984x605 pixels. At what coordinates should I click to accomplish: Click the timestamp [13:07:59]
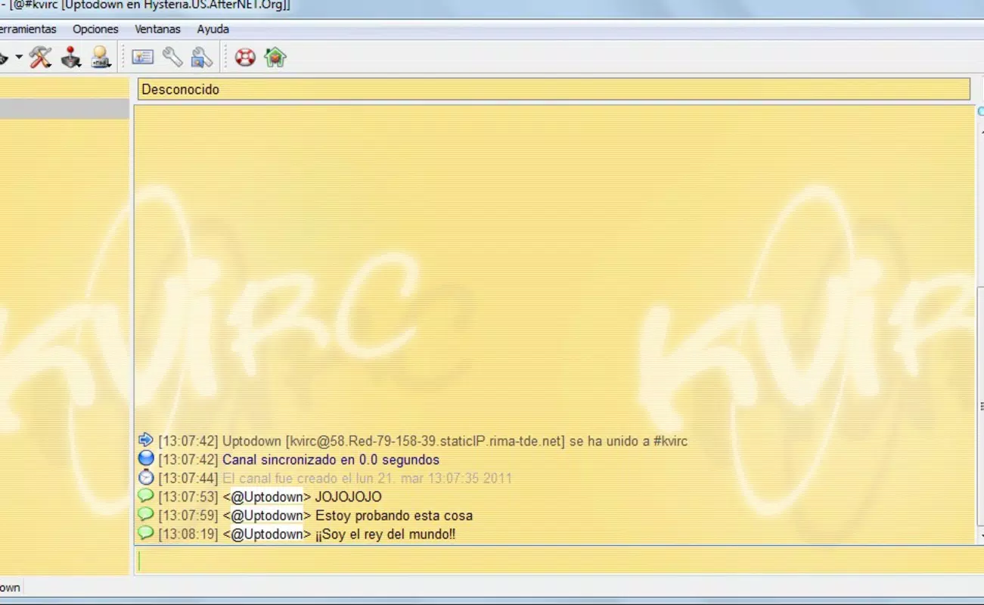[x=188, y=516]
